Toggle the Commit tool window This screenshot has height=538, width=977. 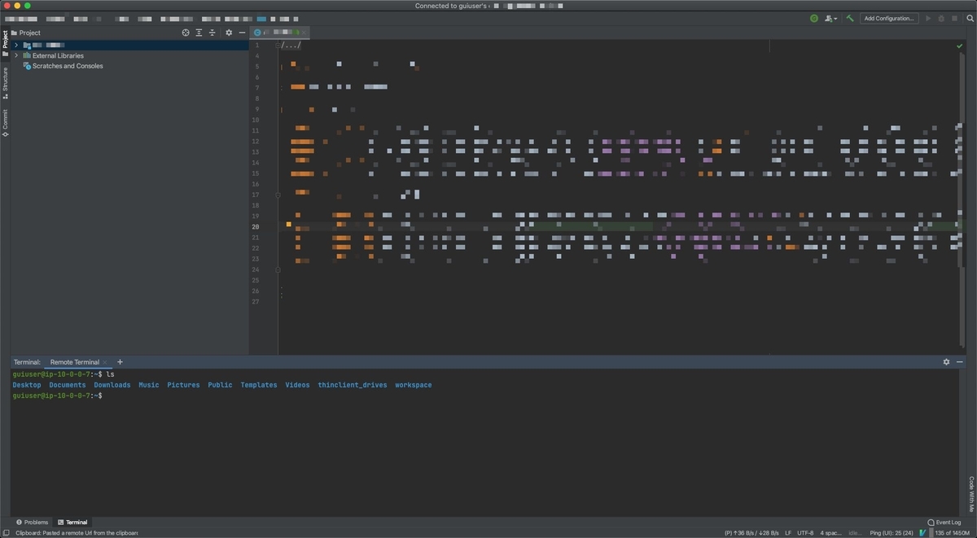(5, 123)
